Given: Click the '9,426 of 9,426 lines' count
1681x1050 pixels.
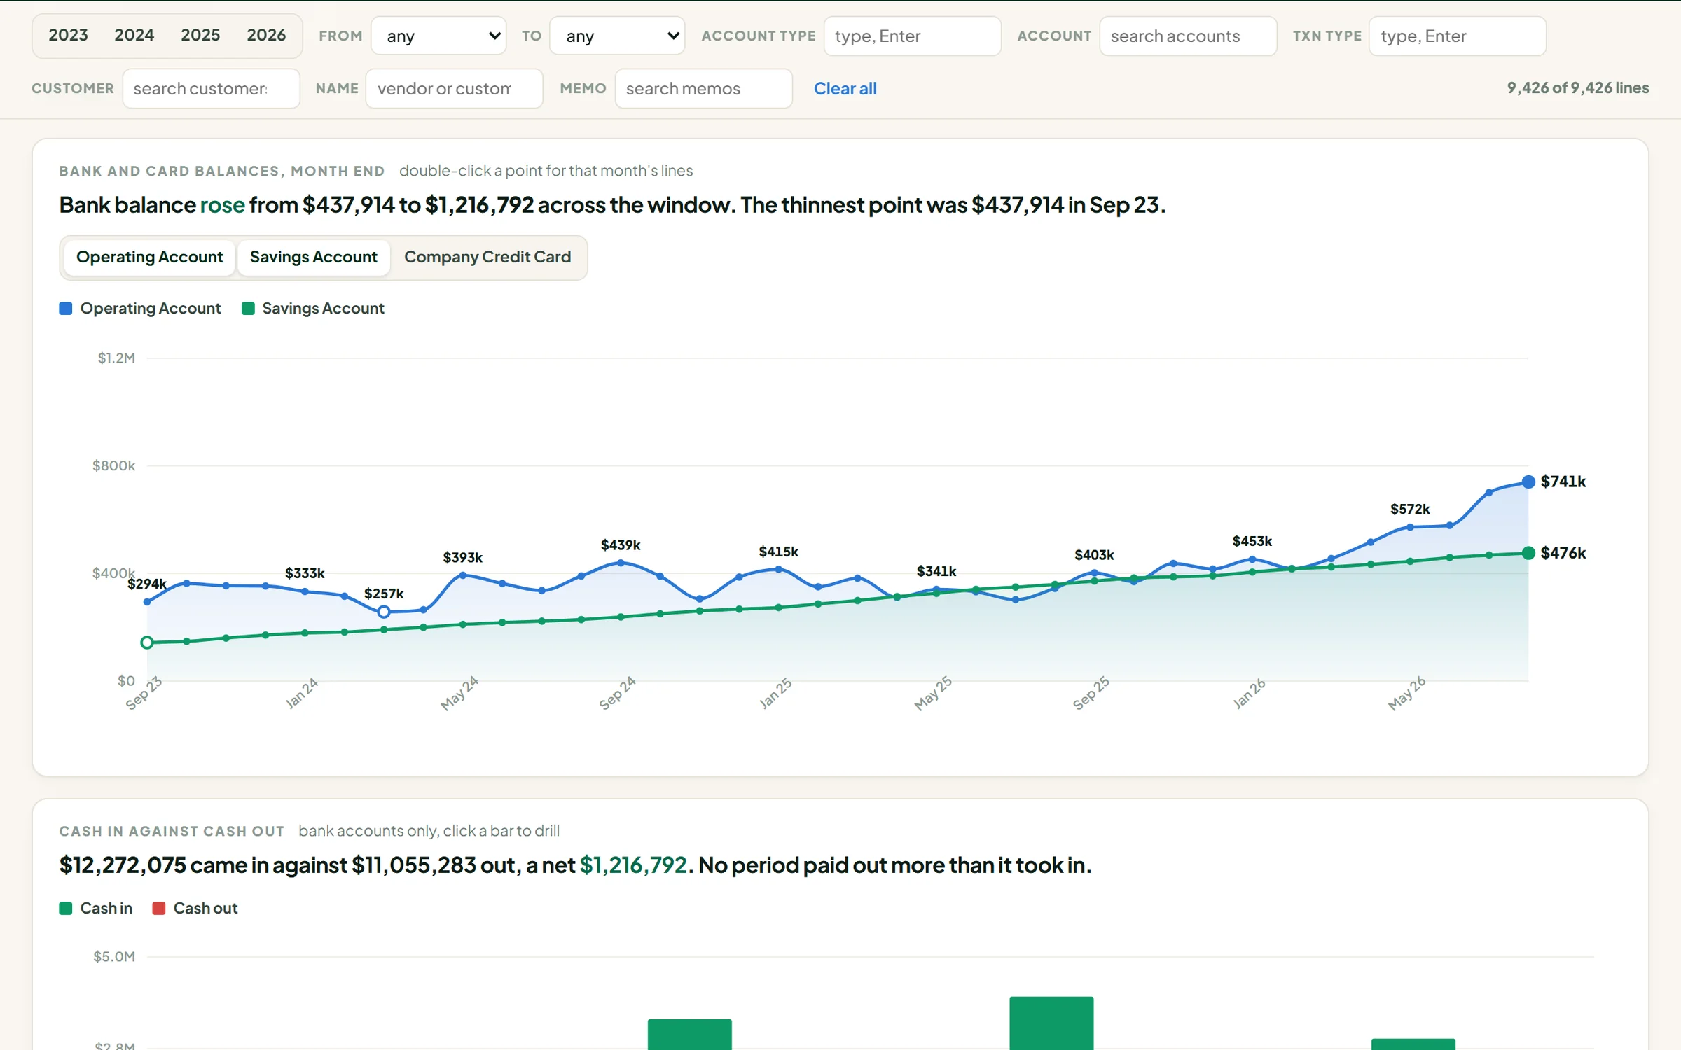Looking at the screenshot, I should pyautogui.click(x=1578, y=87).
